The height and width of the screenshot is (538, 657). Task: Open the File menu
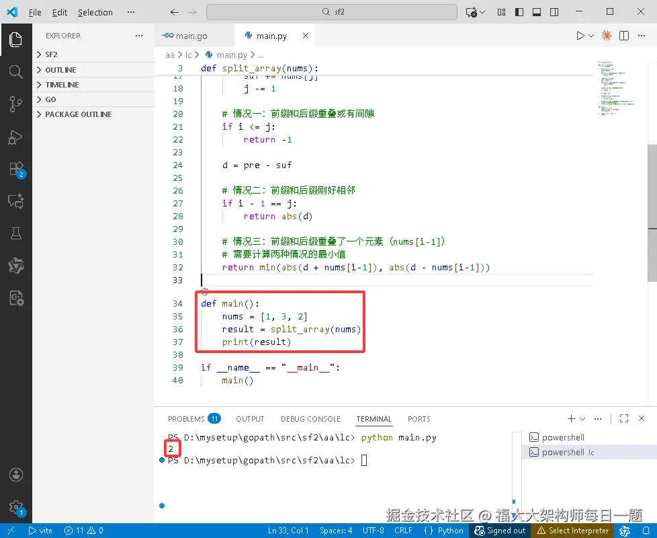[35, 12]
